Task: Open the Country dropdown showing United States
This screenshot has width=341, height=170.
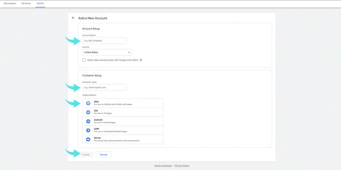Action: click(107, 52)
